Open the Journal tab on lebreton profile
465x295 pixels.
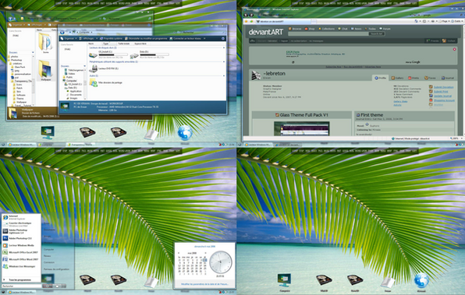click(448, 78)
